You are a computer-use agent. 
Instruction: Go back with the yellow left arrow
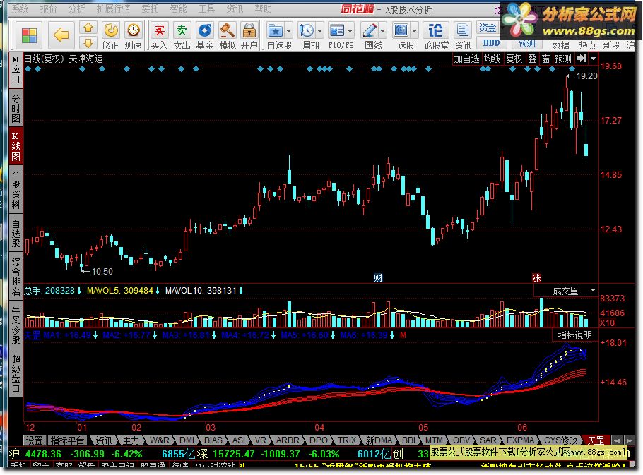(61, 35)
